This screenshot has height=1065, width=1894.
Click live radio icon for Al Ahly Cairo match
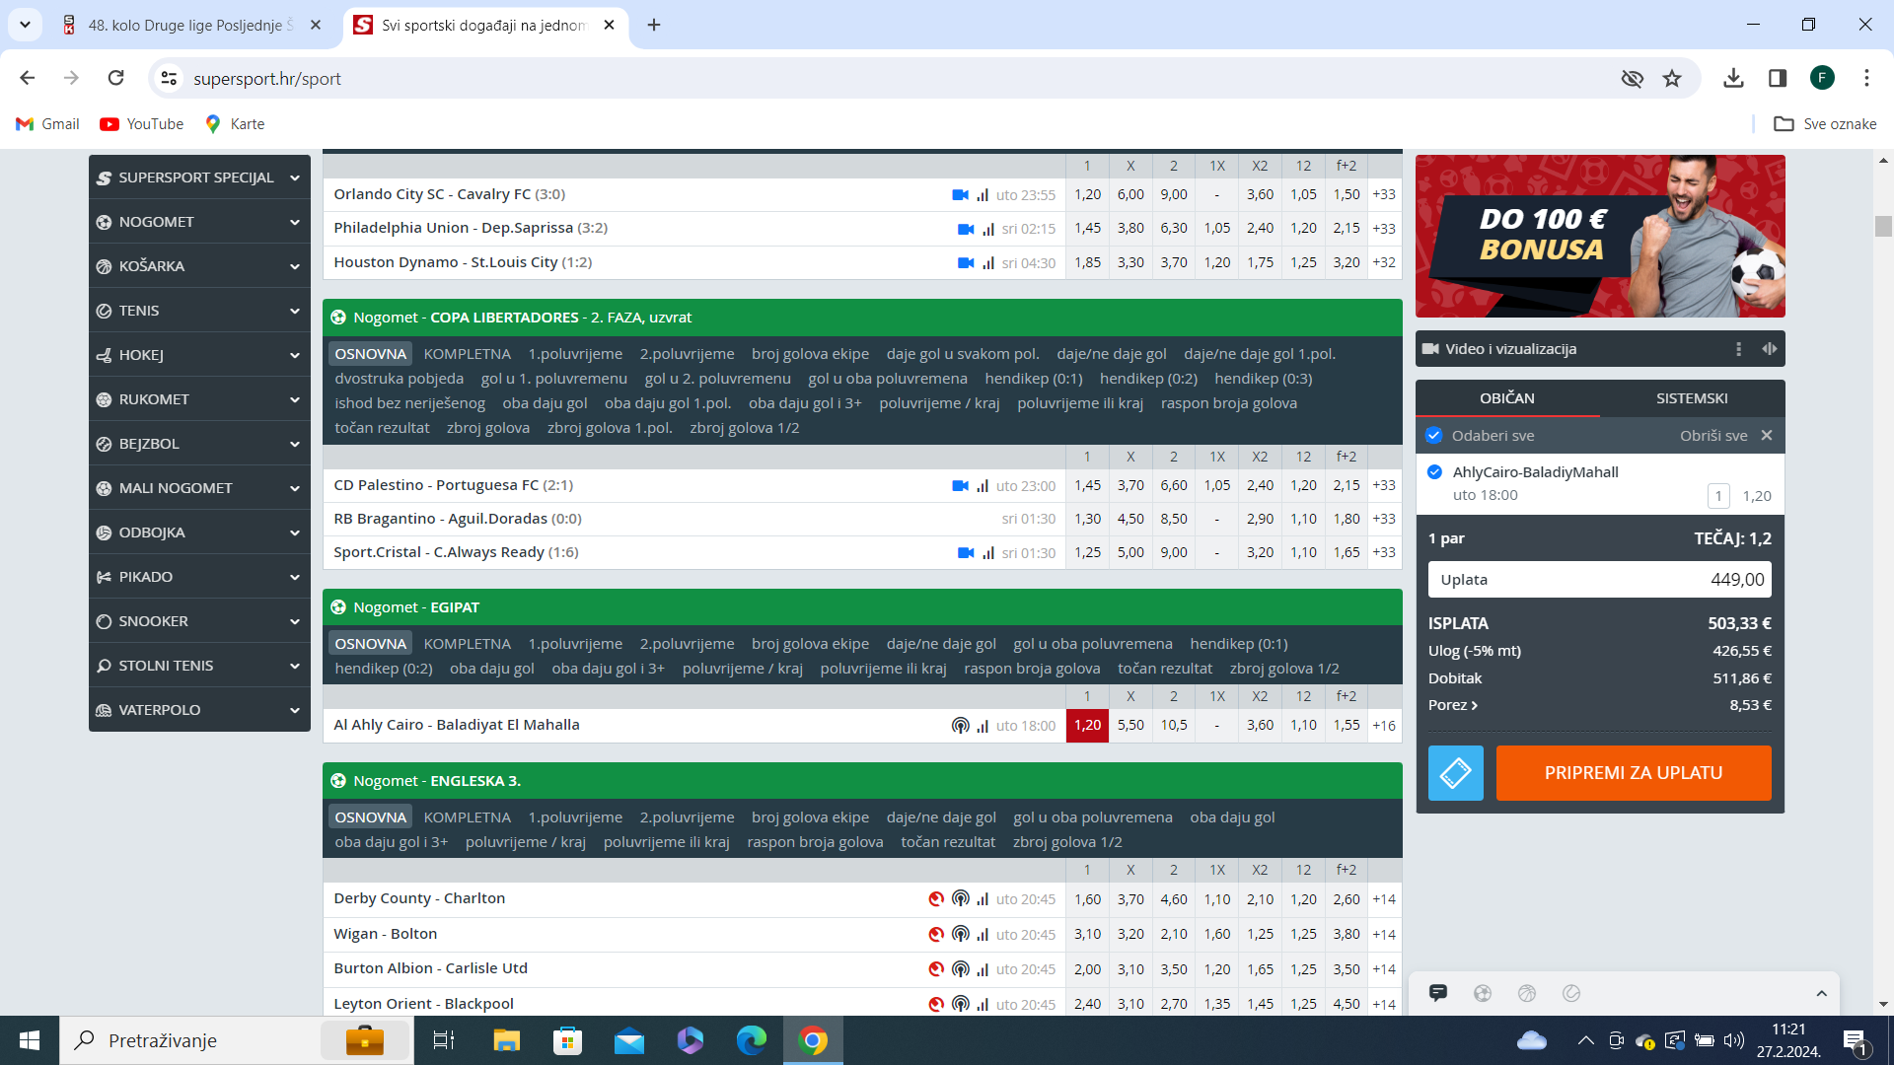click(959, 726)
